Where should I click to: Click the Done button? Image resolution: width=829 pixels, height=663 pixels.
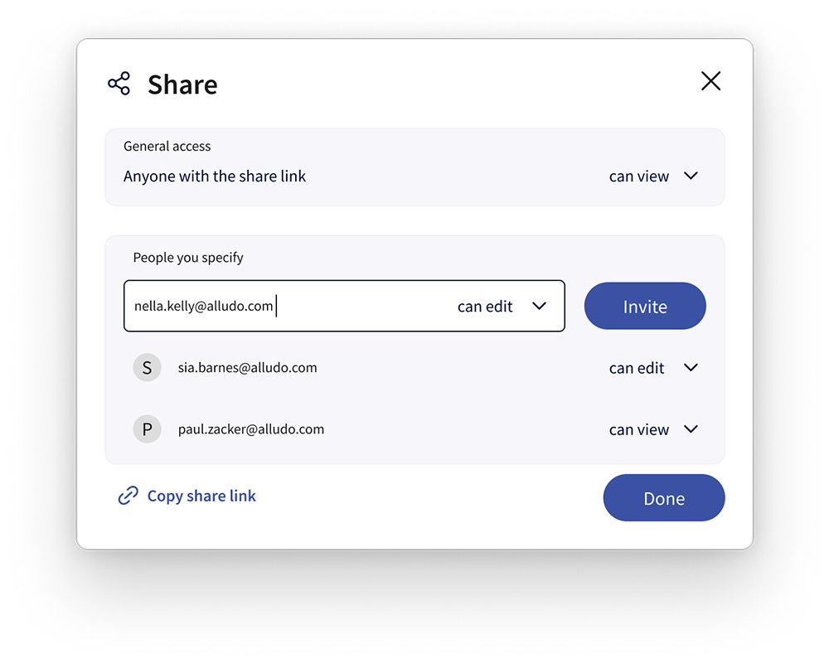(x=664, y=497)
